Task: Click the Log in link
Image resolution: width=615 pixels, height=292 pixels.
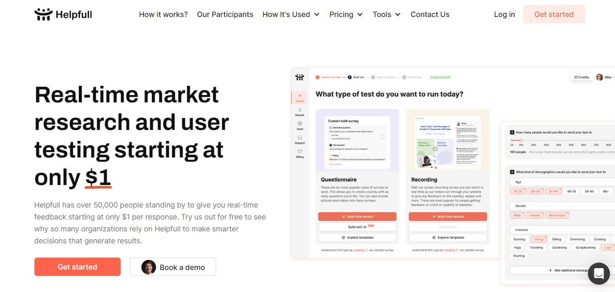Action: [x=504, y=15]
